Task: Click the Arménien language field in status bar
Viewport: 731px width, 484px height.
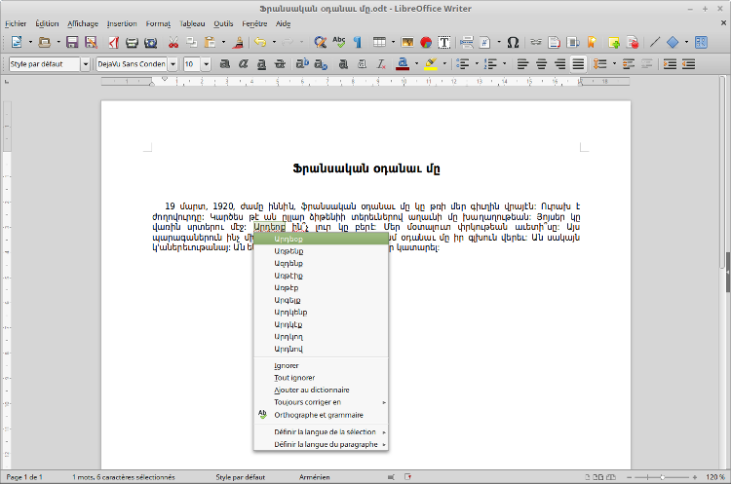Action: [315, 477]
